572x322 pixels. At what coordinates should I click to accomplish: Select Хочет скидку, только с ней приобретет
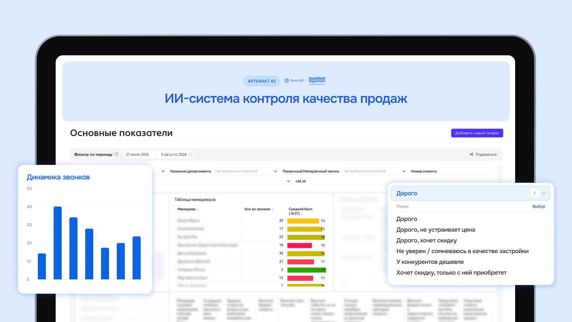pyautogui.click(x=451, y=273)
